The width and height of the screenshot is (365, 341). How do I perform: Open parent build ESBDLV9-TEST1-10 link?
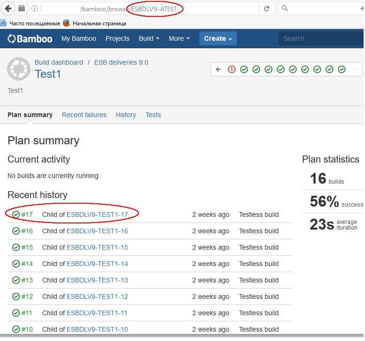[x=97, y=329]
